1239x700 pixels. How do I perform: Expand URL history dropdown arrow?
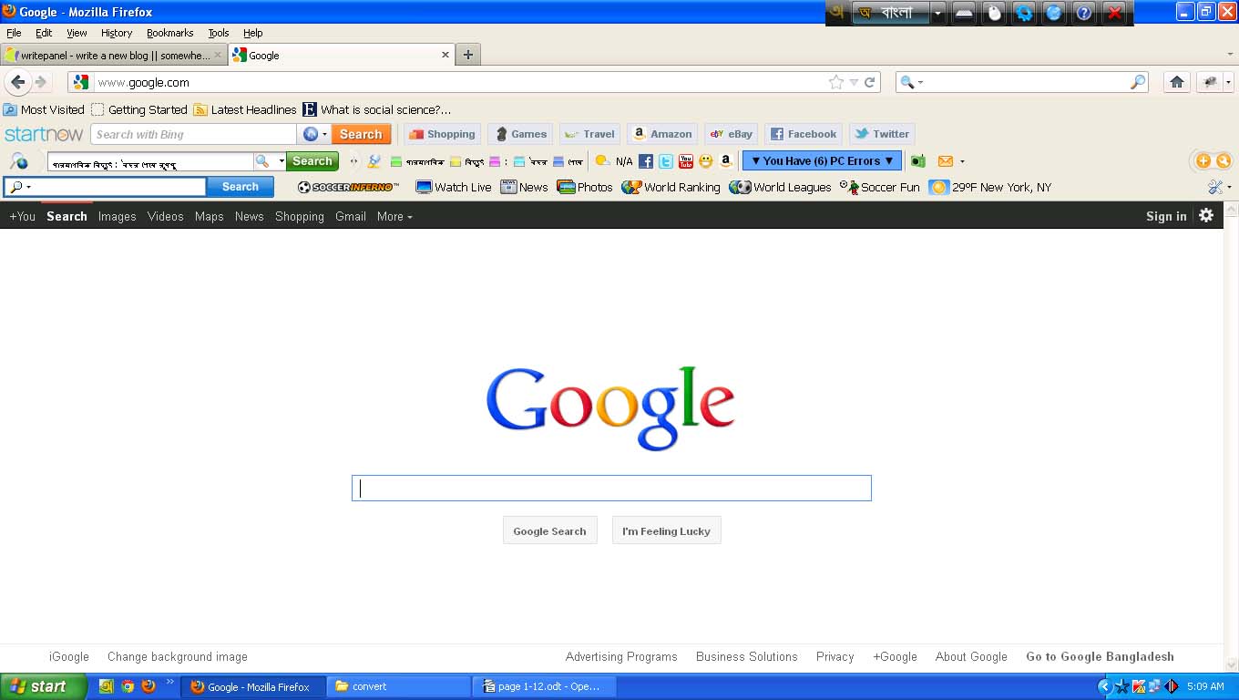point(854,82)
